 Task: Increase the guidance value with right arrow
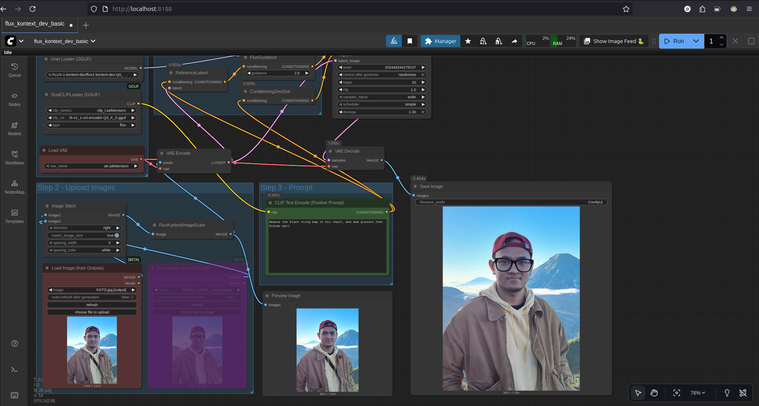point(307,73)
